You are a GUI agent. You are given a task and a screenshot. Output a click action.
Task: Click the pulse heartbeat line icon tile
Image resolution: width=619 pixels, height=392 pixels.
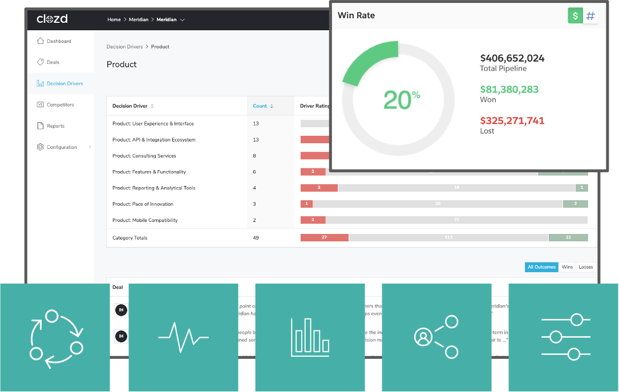tap(183, 337)
